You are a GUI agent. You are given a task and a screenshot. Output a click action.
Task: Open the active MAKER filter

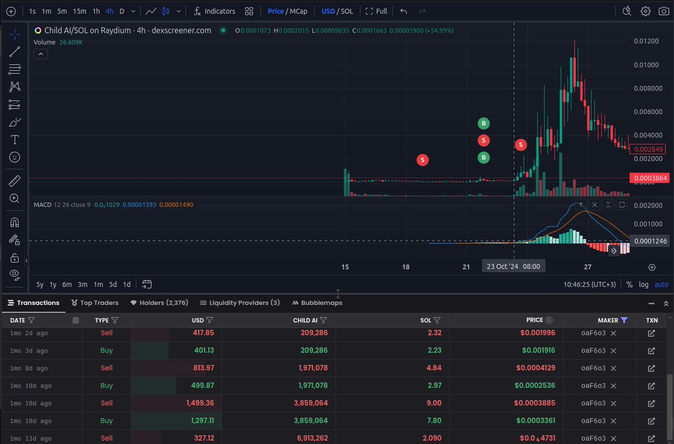[624, 320]
